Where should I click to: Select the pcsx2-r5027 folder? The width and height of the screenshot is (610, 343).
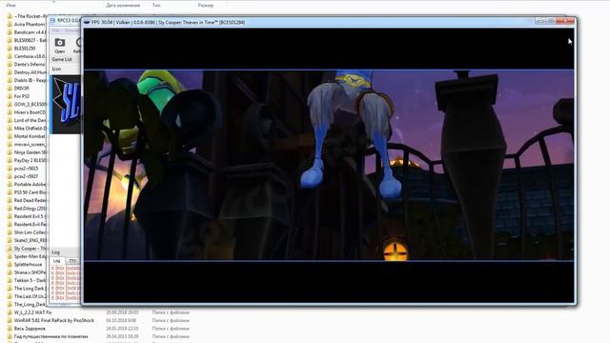[26, 176]
